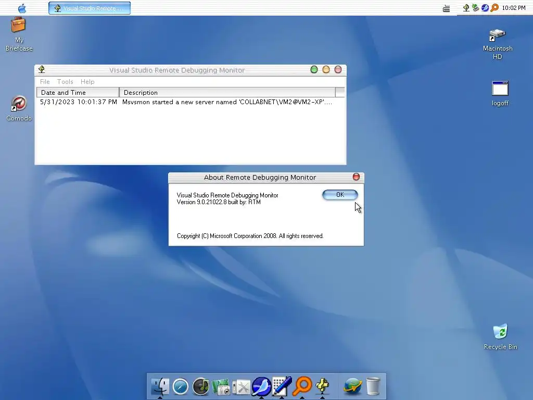Click the Date and Time column header
This screenshot has height=400, width=533.
click(78, 93)
